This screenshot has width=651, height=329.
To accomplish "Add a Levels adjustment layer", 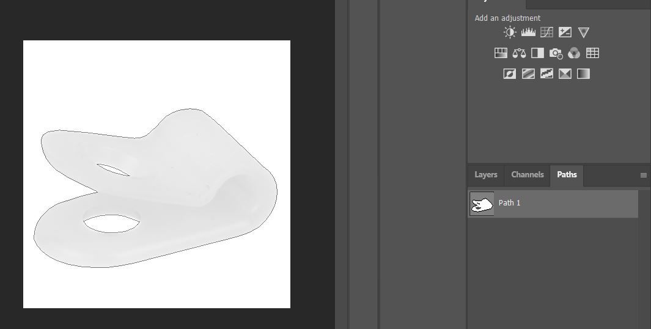I will point(528,32).
